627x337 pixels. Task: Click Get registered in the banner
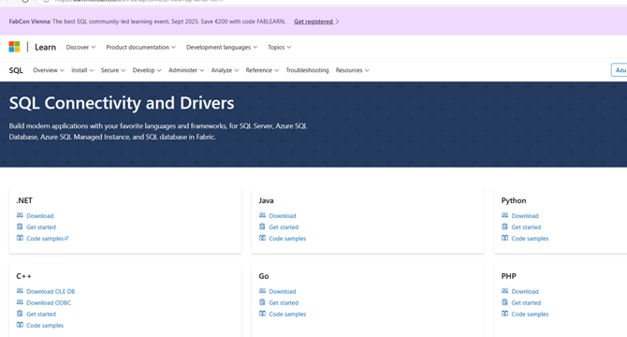tap(316, 22)
